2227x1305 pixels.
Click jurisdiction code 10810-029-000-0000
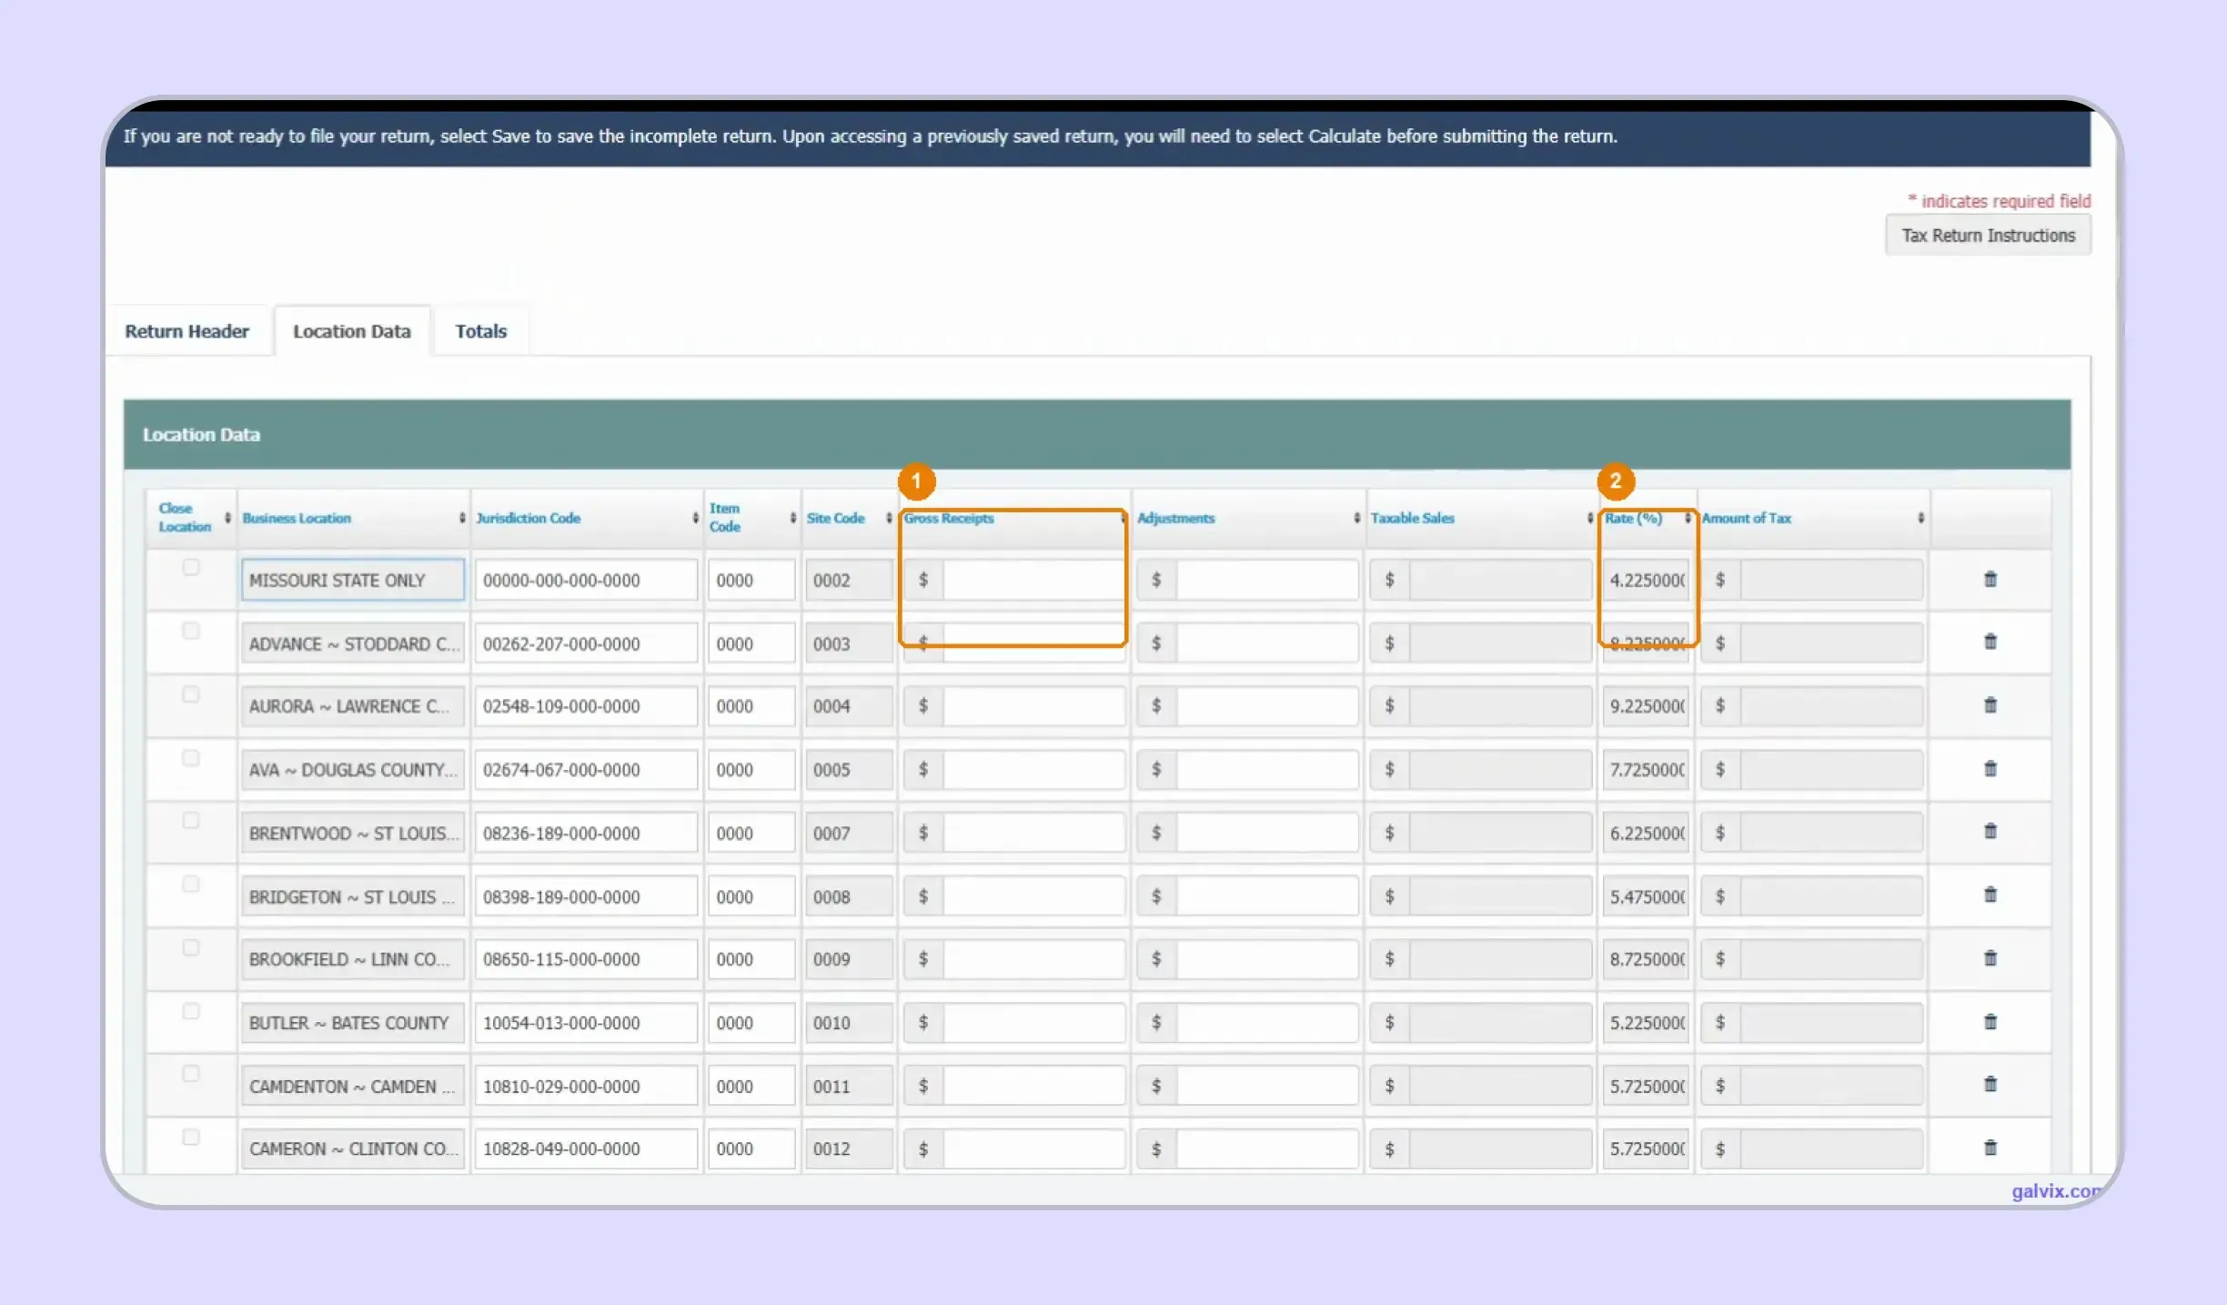tap(586, 1086)
